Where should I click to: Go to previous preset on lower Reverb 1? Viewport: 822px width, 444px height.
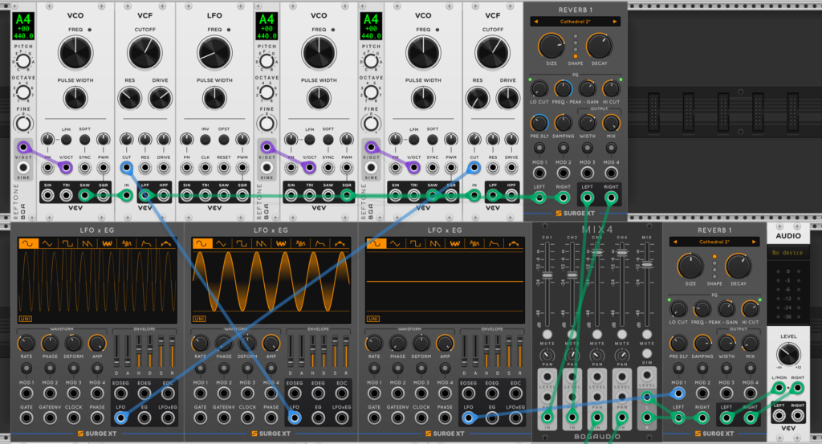point(674,242)
